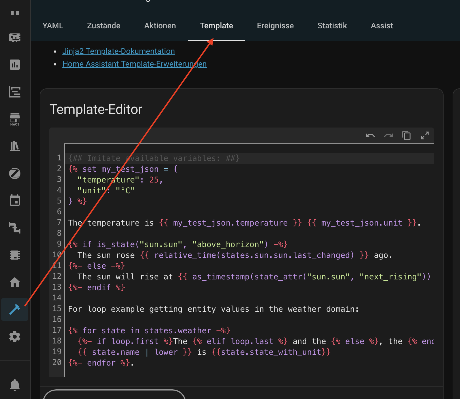This screenshot has height=399, width=460.
Task: Open the history bar-chart panel
Action: tap(15, 65)
